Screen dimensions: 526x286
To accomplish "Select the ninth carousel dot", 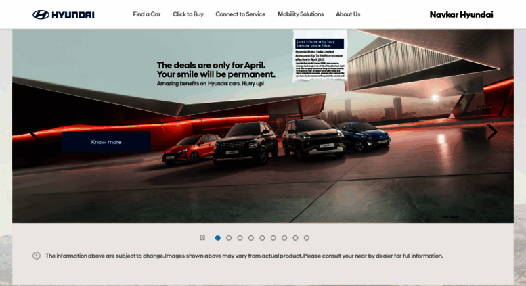I will [306, 238].
